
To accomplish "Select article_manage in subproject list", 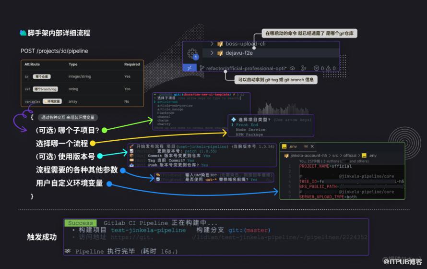I will point(170,110).
